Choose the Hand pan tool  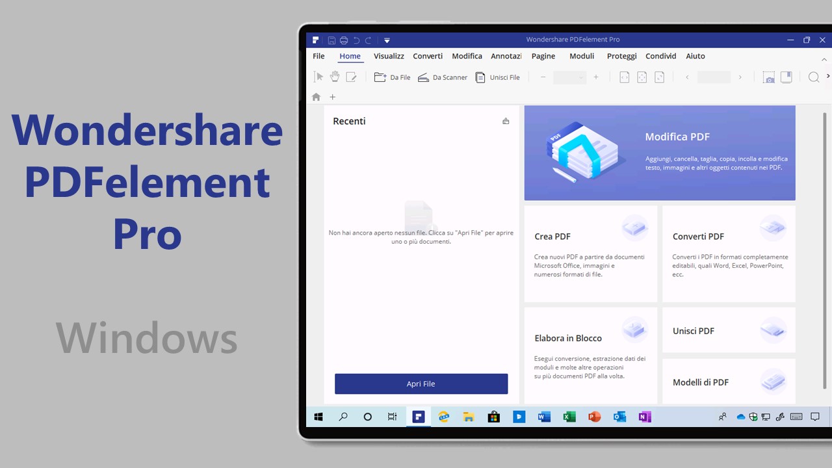pos(334,77)
